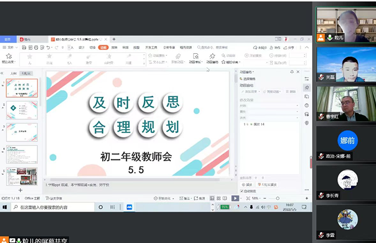Click the Undo arrow icon

tap(48, 47)
